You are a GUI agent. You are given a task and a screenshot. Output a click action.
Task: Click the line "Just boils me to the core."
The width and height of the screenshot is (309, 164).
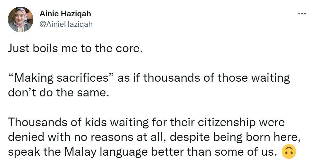point(75,48)
